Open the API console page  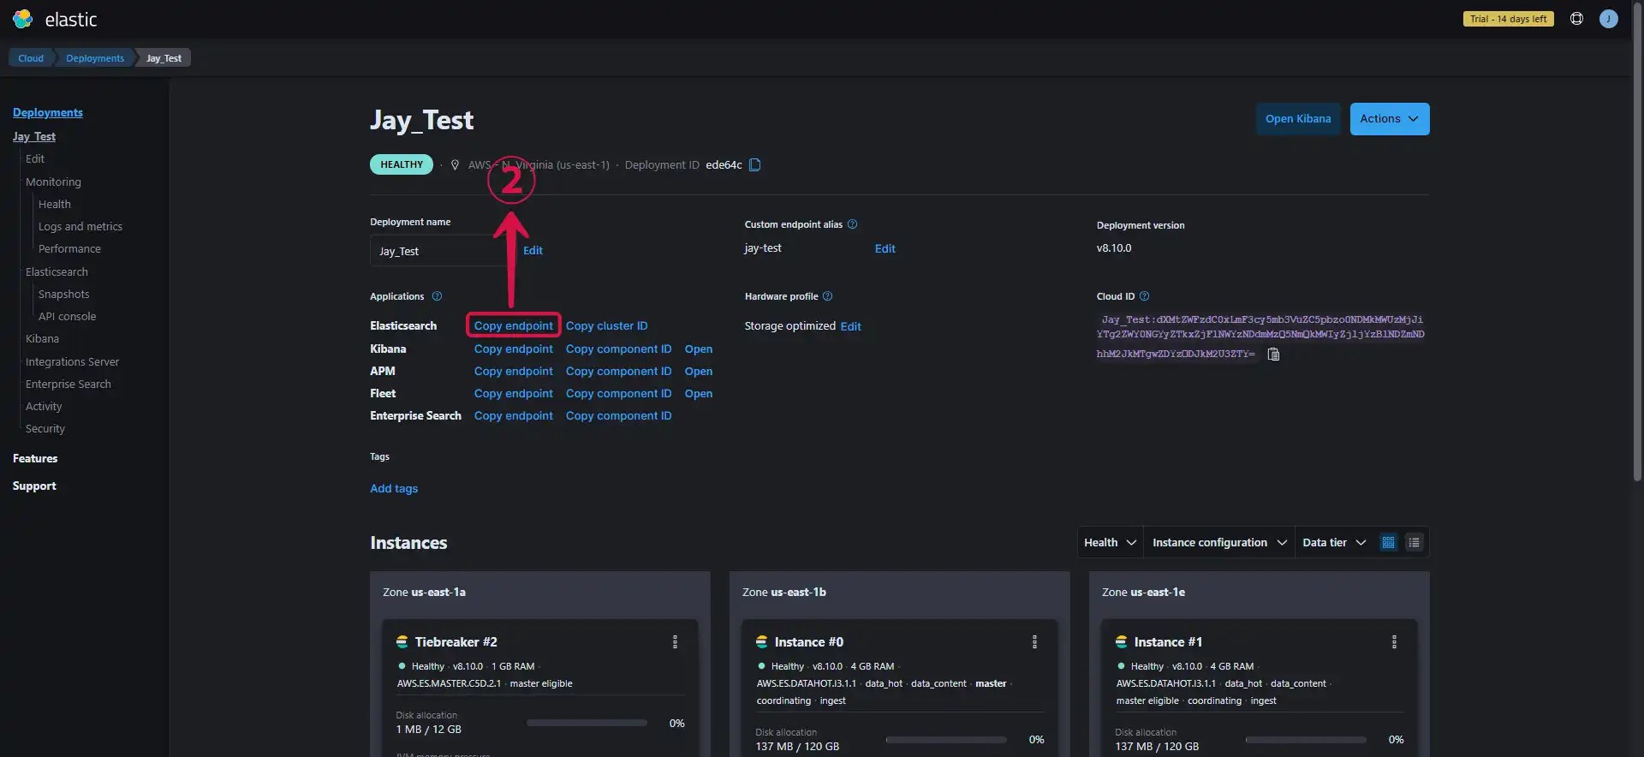(x=67, y=317)
